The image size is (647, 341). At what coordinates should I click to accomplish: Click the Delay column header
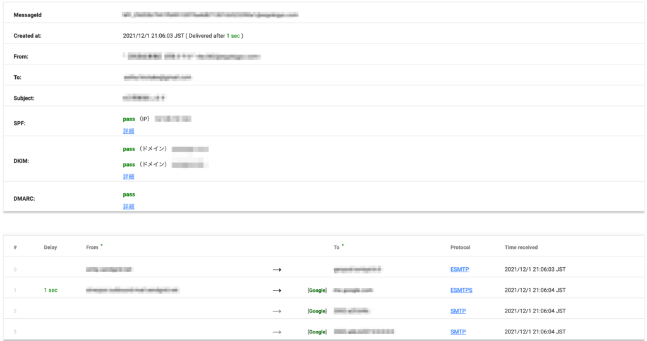[51, 248]
